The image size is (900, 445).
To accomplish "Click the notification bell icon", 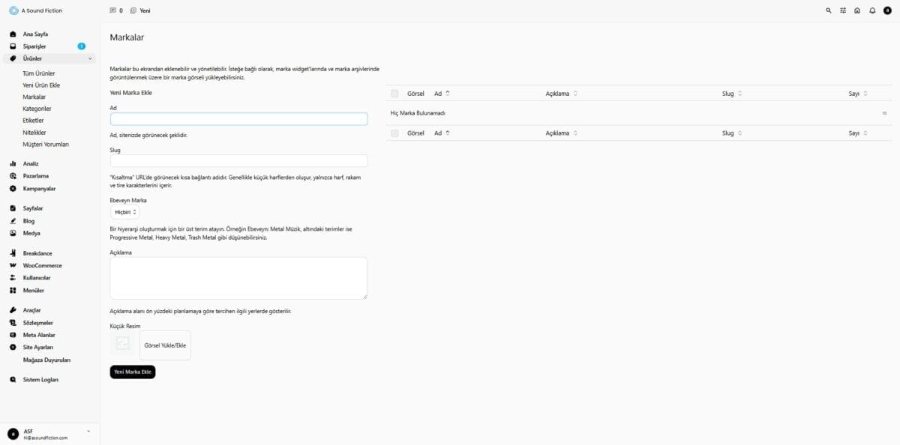I will [872, 10].
